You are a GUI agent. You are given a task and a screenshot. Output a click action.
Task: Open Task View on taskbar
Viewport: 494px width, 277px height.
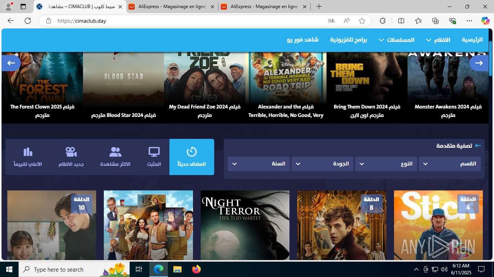click(x=139, y=269)
